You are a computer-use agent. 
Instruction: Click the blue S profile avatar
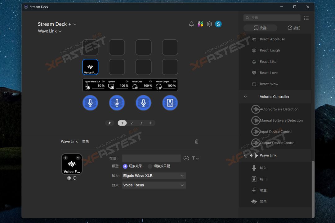coord(218,24)
